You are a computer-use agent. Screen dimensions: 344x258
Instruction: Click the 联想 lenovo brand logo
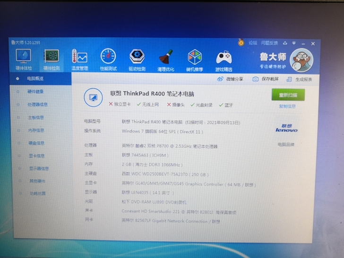tap(286, 128)
